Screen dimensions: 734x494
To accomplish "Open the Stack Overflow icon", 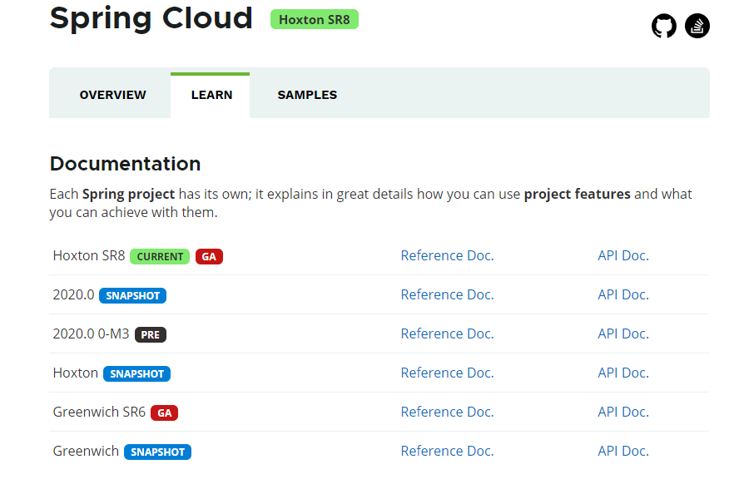I will pos(697,26).
